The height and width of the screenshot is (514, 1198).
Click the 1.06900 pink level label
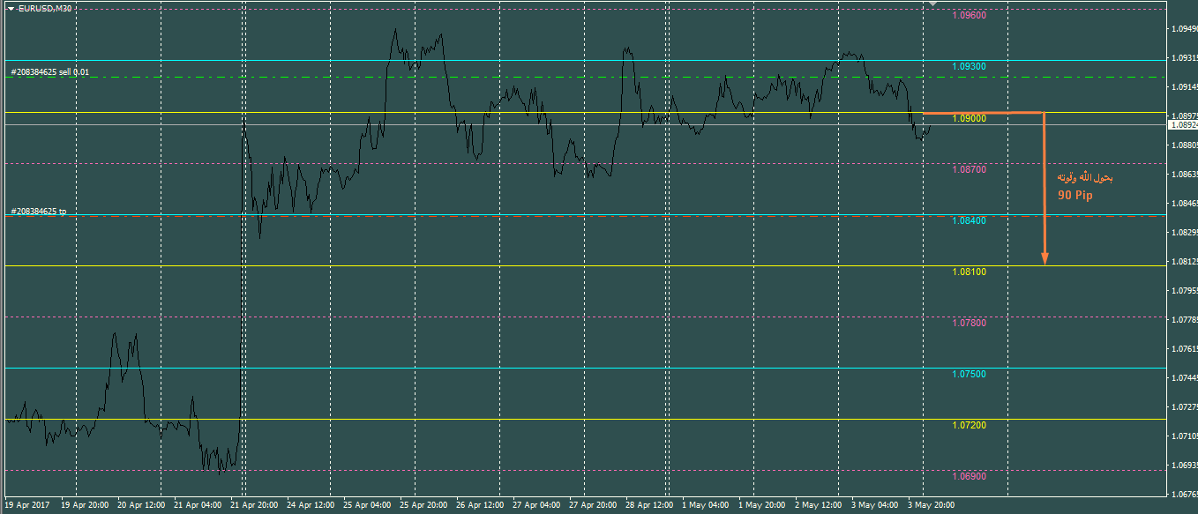click(x=970, y=476)
